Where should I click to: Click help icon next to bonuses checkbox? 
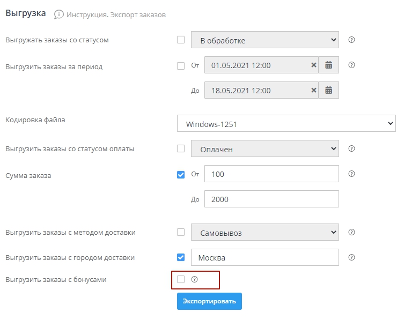[x=194, y=279]
